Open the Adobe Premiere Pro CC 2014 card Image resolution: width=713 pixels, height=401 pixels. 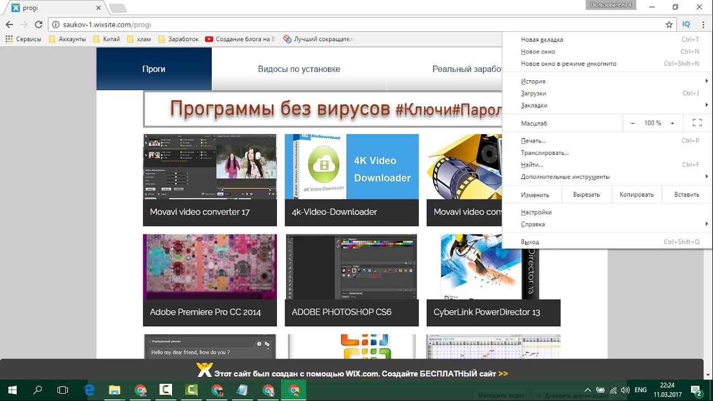click(210, 280)
